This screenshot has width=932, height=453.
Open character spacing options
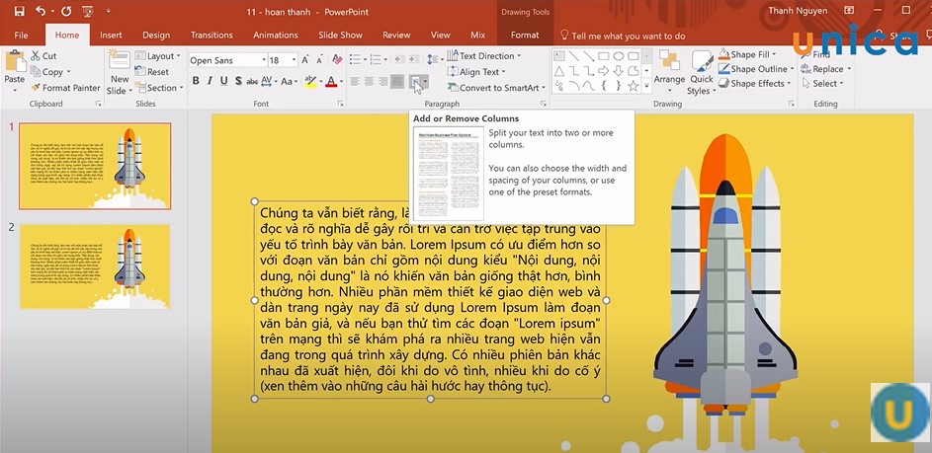(268, 81)
